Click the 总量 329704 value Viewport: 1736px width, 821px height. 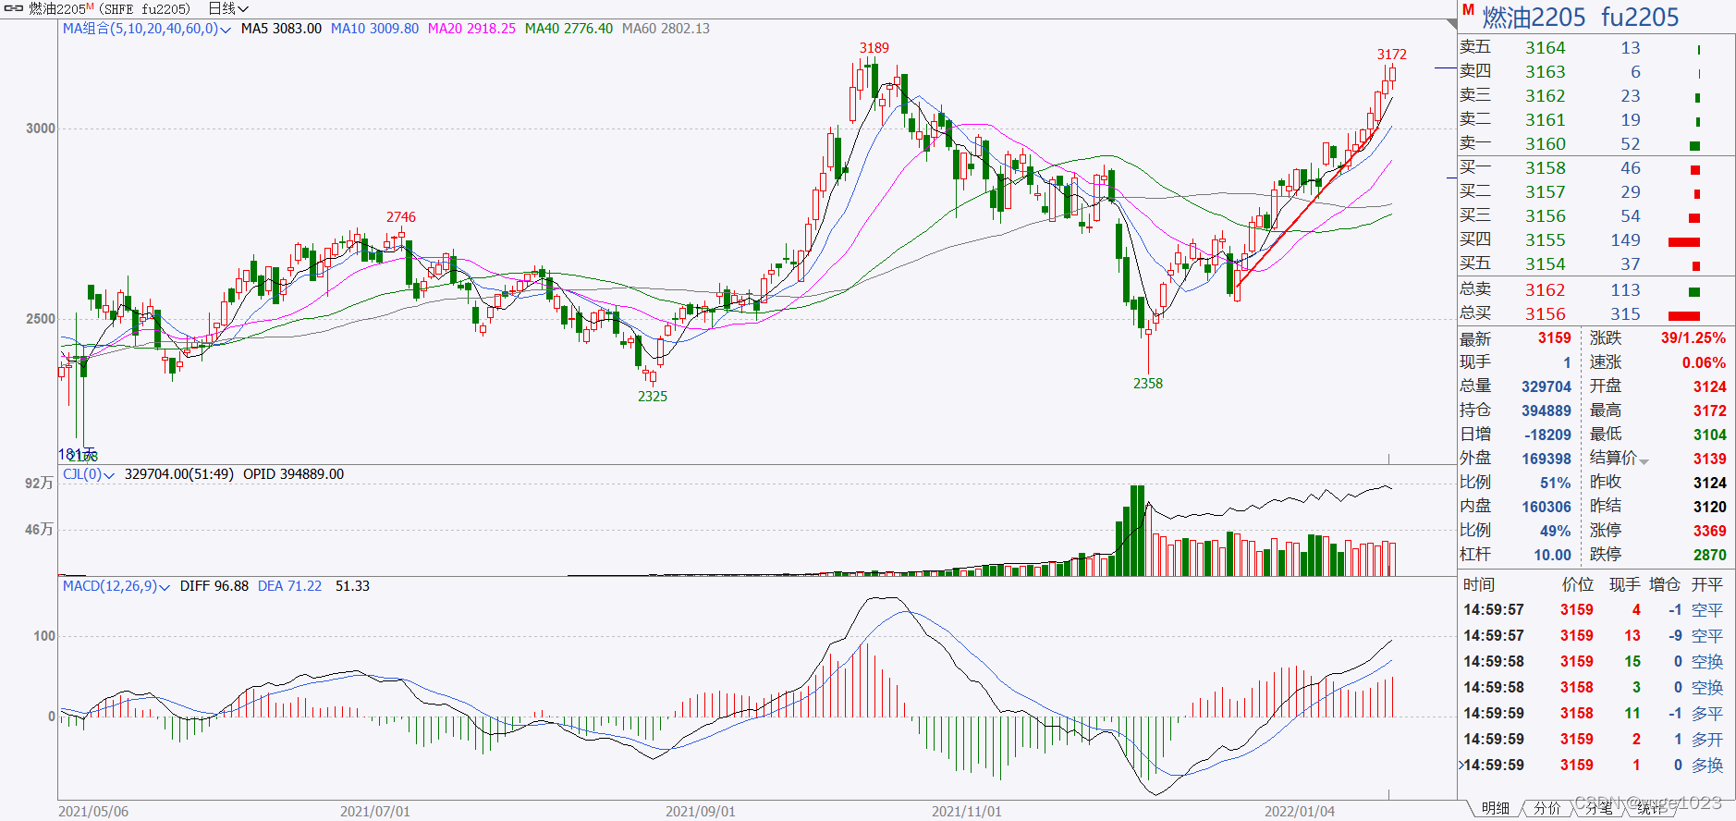tap(1547, 386)
